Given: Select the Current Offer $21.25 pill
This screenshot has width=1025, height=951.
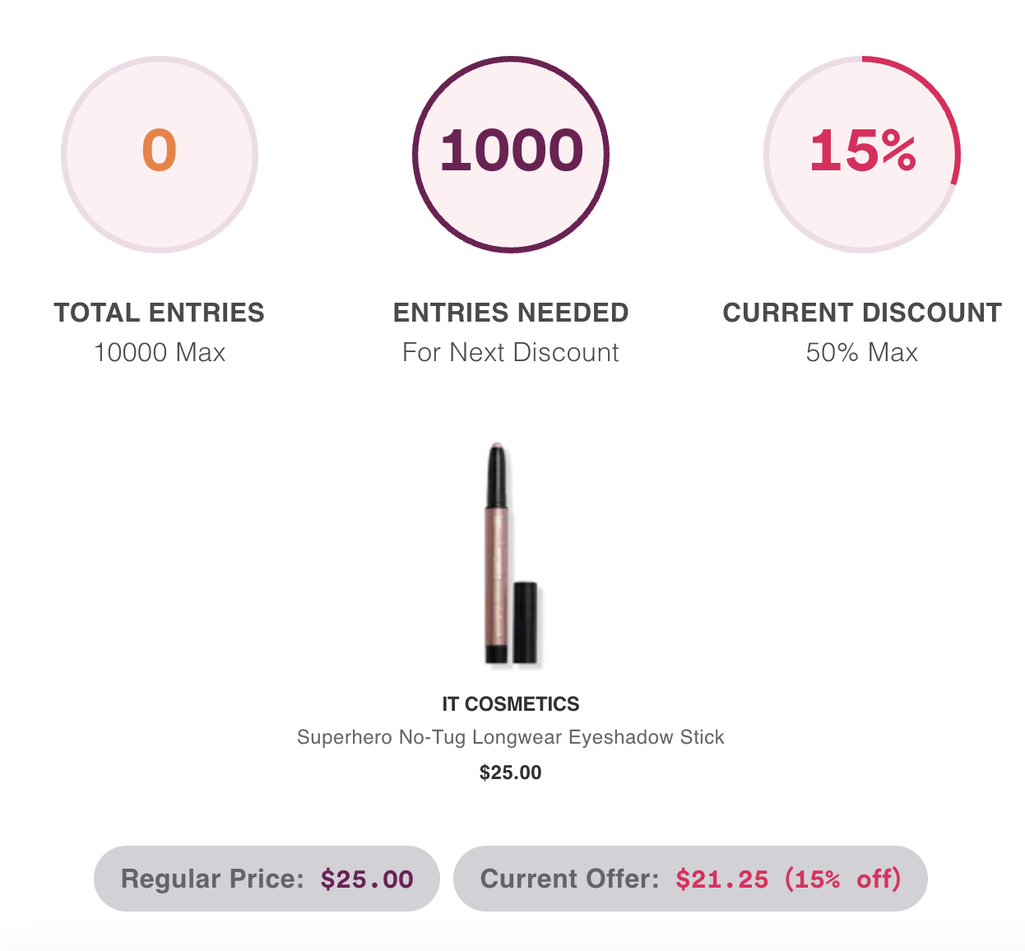Looking at the screenshot, I should click(690, 879).
